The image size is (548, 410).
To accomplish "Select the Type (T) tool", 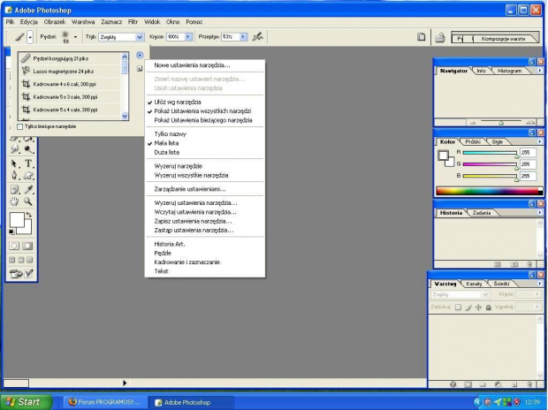I will pos(28,163).
